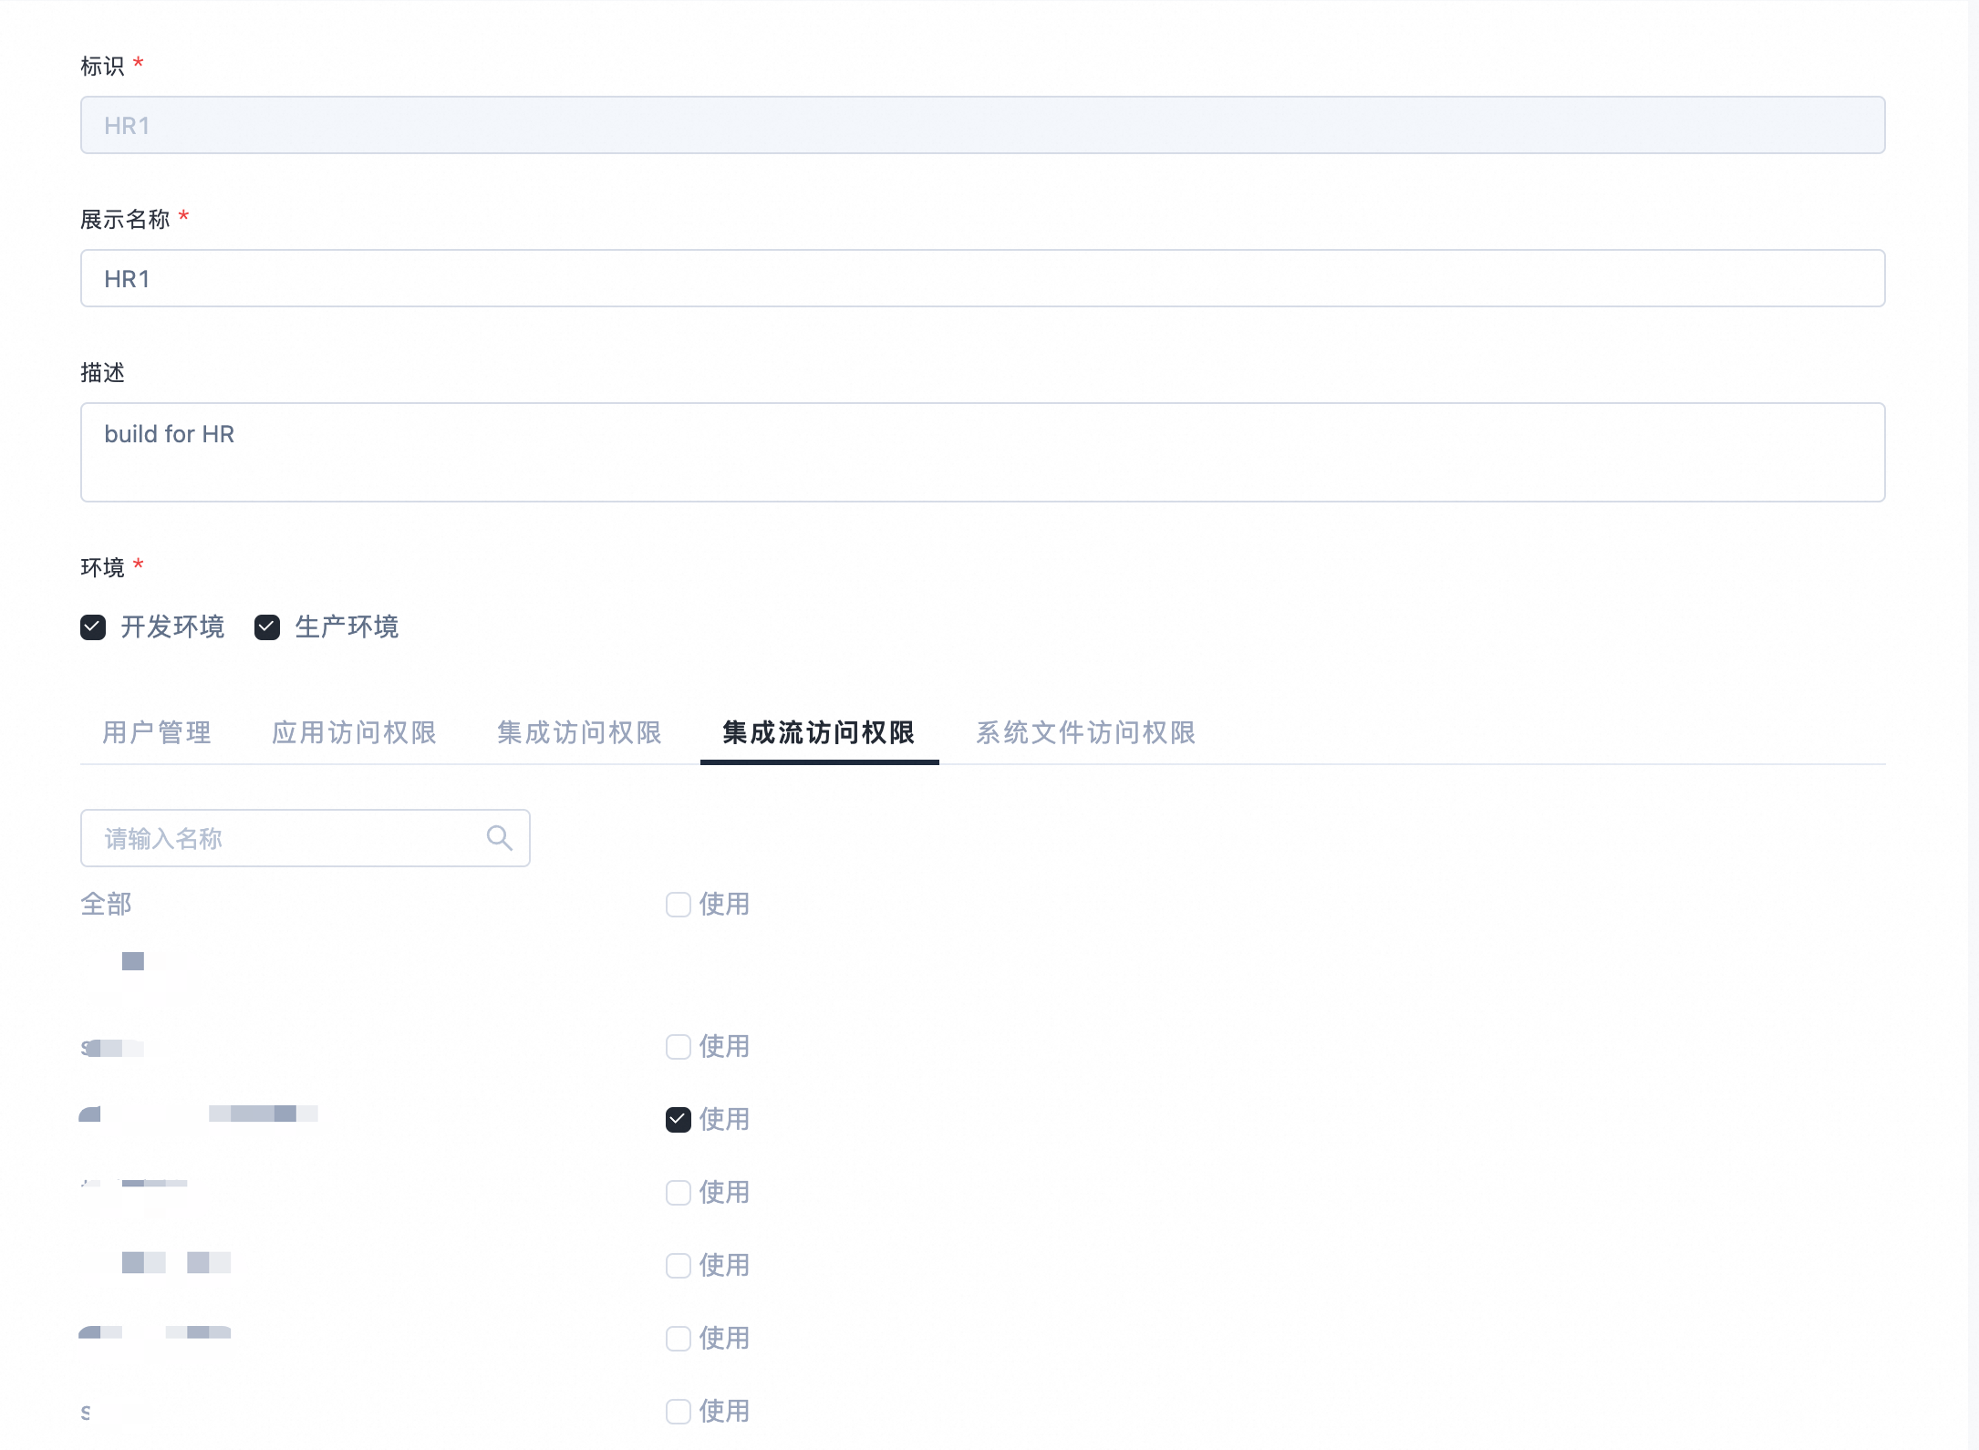1979x1450 pixels.
Task: Focus the 展示名称 input field
Action: 982,278
